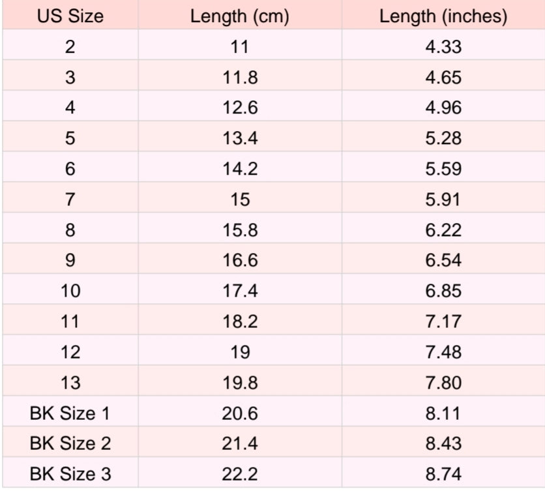Click the 'Length (inches)' column header
This screenshot has height=491, width=545.
point(443,16)
